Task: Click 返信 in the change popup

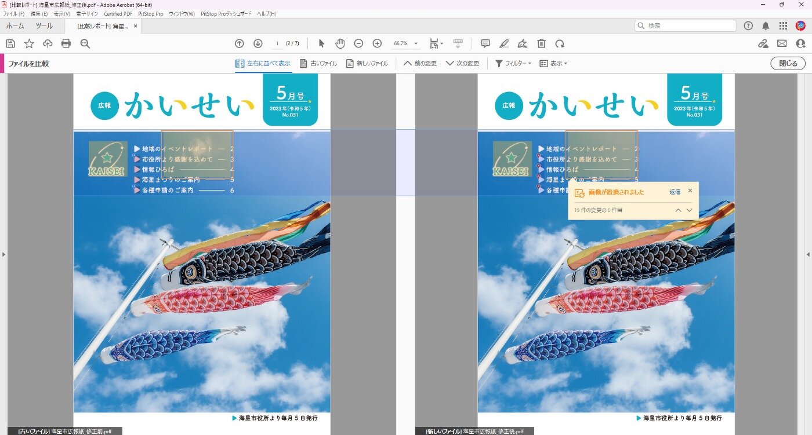Action: click(x=675, y=192)
